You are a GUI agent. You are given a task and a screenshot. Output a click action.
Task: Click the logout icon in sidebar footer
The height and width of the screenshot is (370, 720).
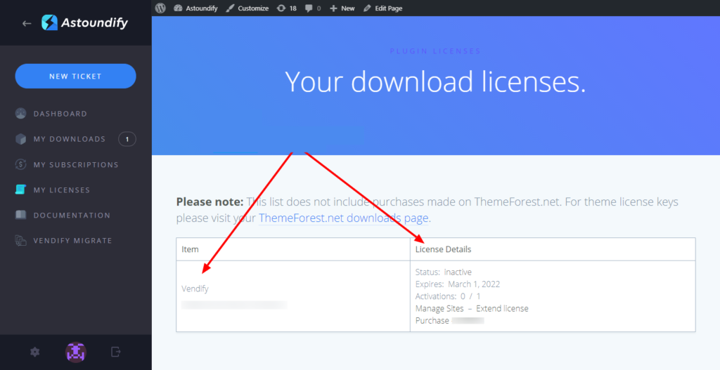[x=116, y=352]
